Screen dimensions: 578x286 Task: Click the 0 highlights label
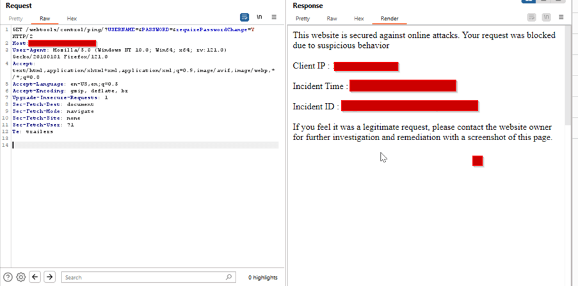coord(263,278)
